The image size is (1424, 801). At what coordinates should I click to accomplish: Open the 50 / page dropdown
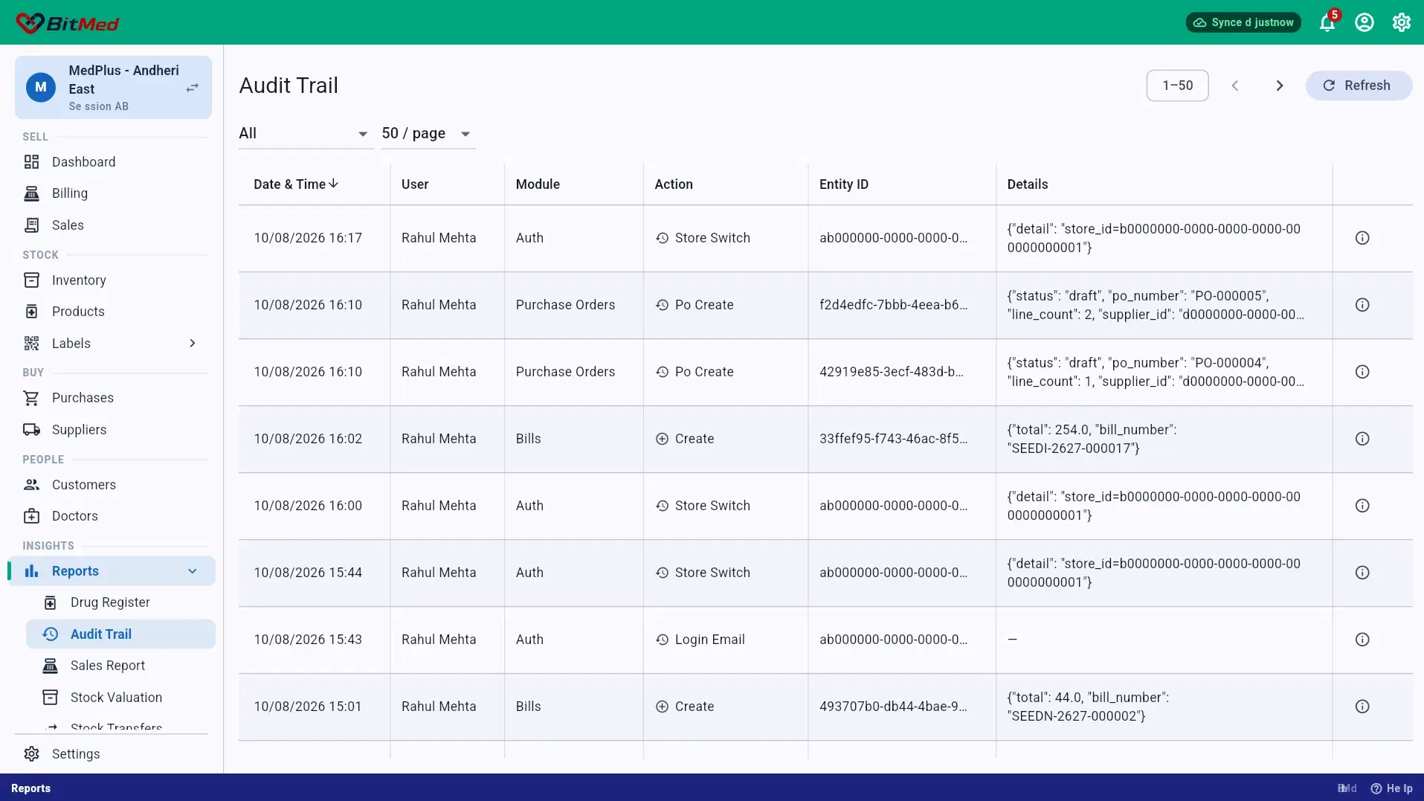click(x=428, y=134)
